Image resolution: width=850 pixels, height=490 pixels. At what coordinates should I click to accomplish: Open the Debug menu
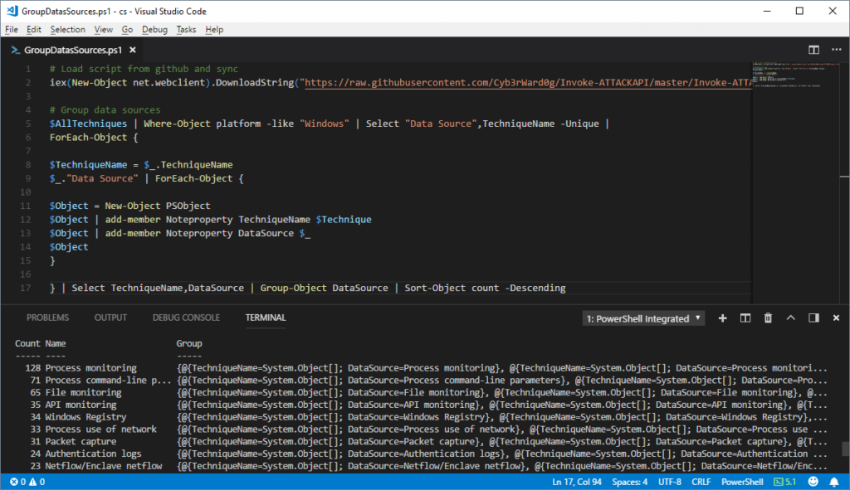(x=154, y=29)
